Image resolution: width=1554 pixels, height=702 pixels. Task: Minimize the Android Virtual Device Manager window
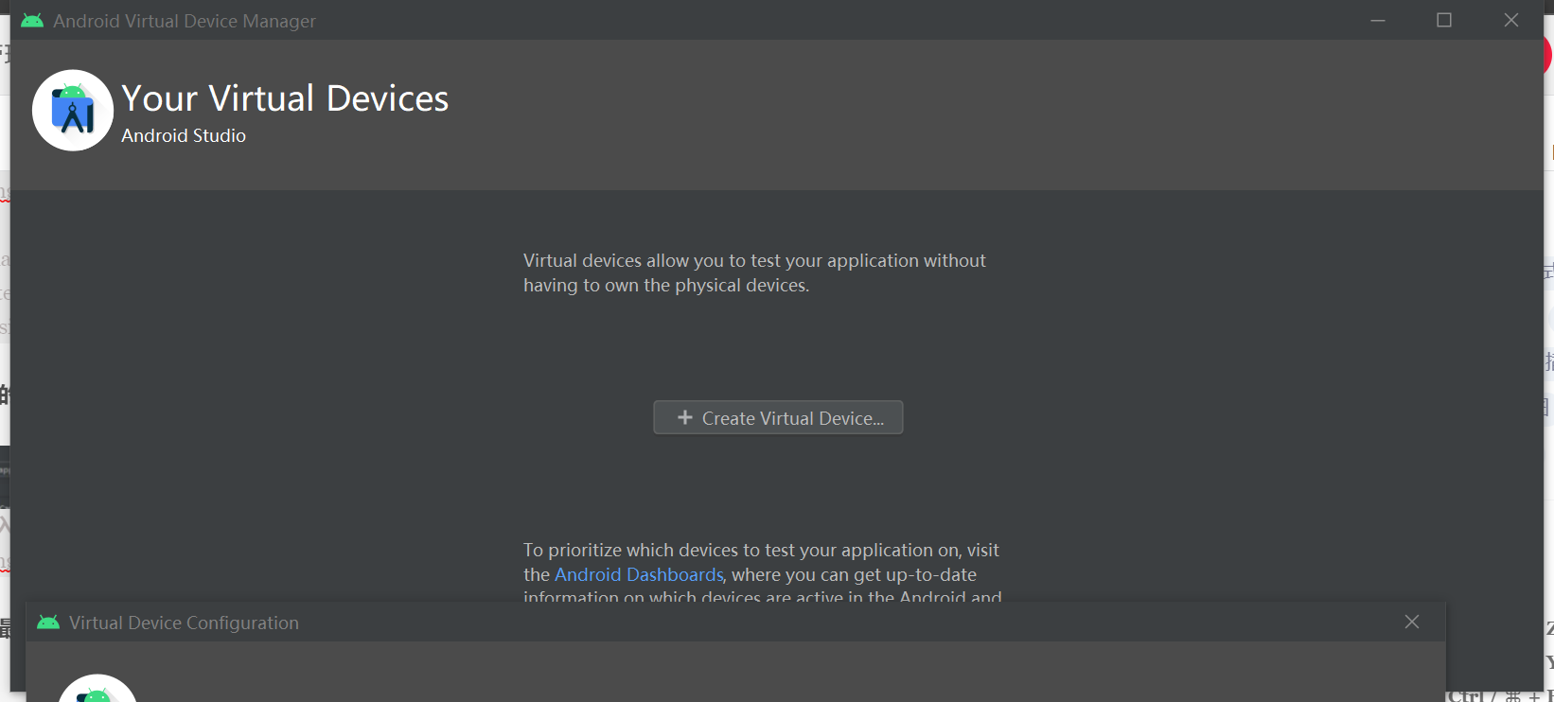[x=1378, y=20]
